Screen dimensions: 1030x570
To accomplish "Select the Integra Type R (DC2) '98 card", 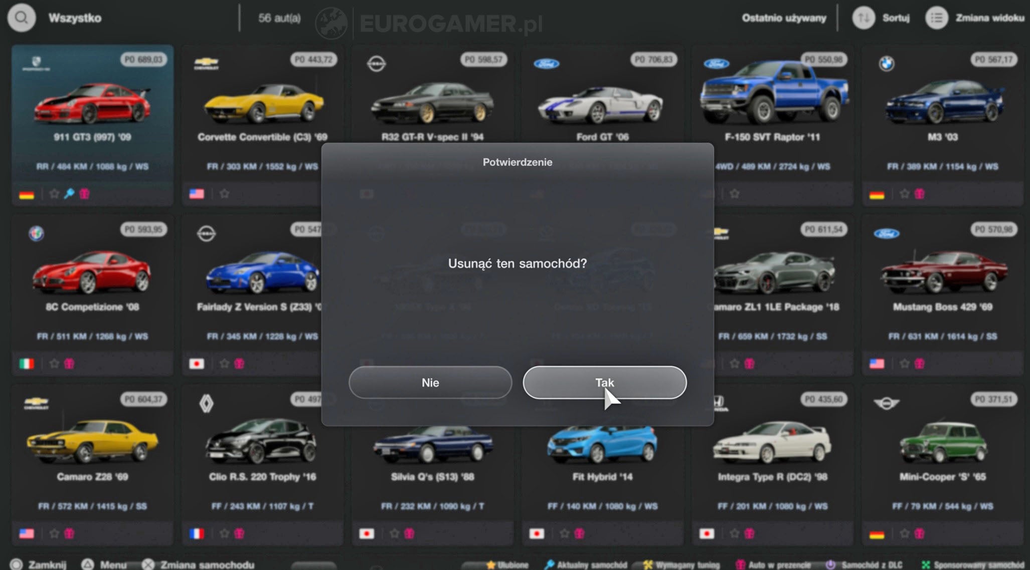I will [772, 465].
